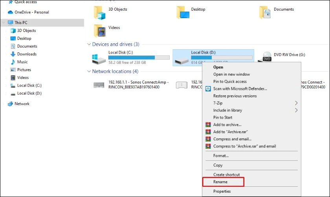This screenshot has width=330, height=197.
Task: Click the Microsoft Defender shield icon
Action: point(208,89)
